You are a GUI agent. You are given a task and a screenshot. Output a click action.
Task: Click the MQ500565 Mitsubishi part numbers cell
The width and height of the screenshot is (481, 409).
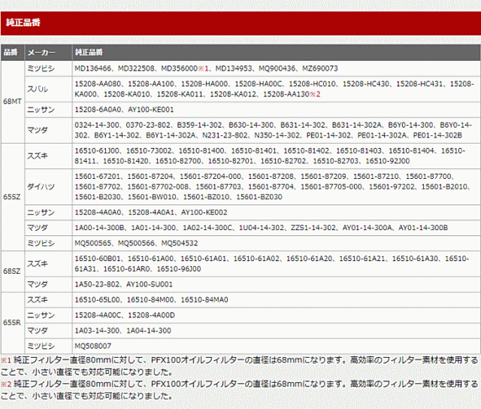click(277, 243)
